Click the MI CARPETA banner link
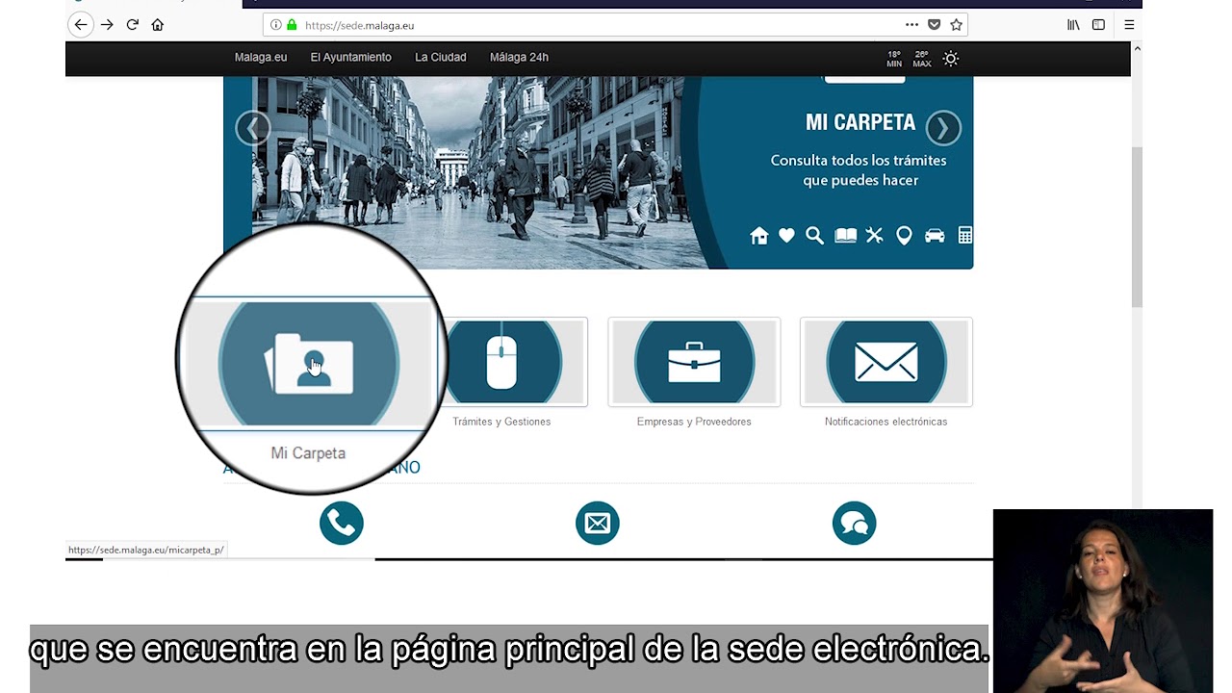The image size is (1232, 693). 860,122
